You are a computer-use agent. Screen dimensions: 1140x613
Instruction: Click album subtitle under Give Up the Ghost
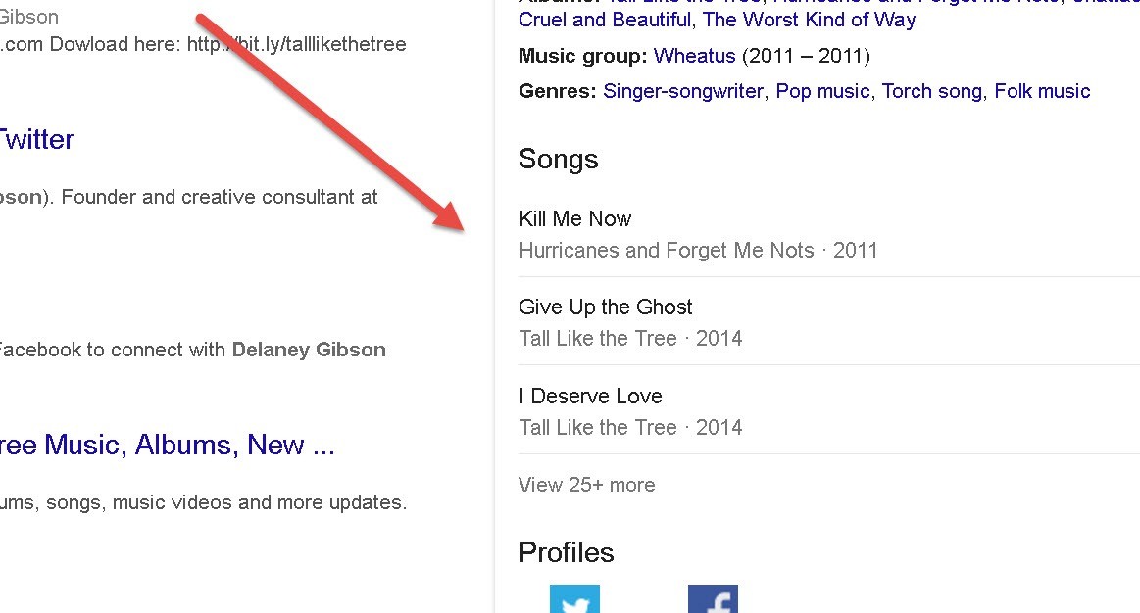tap(630, 338)
